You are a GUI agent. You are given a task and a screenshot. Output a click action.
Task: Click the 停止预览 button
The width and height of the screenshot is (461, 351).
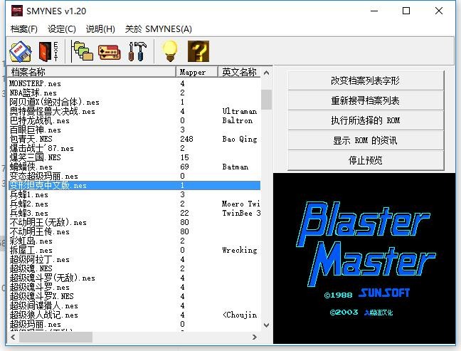pos(366,160)
